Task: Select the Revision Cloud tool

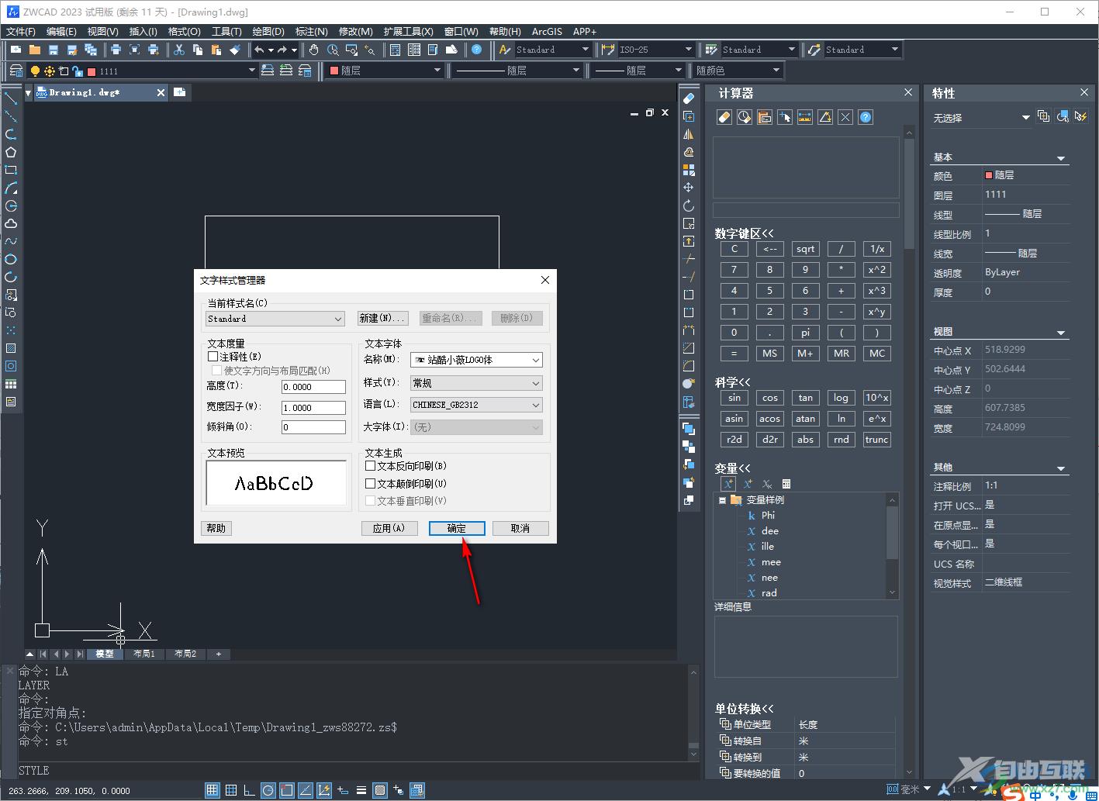Action: point(11,223)
